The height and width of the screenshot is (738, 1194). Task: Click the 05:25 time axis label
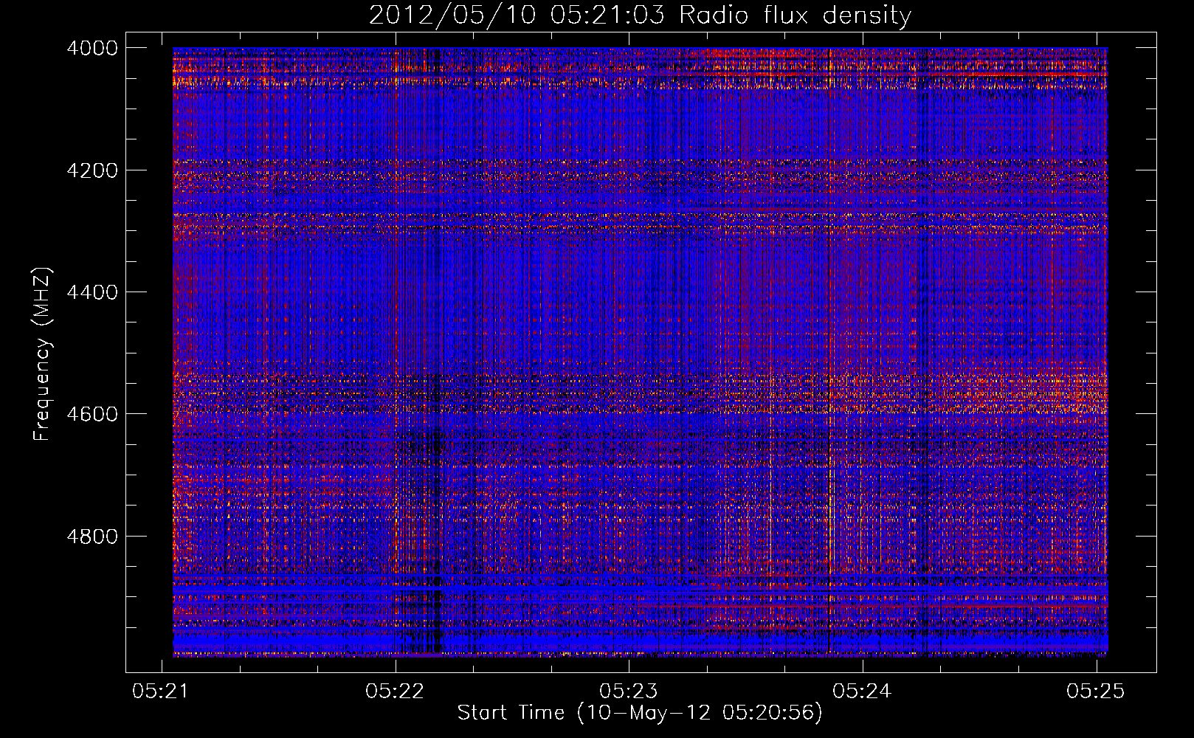(x=1096, y=691)
